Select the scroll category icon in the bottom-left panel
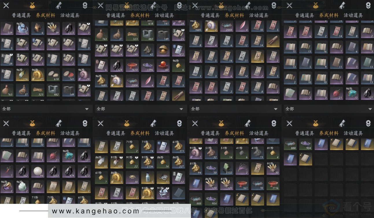 coord(59,123)
